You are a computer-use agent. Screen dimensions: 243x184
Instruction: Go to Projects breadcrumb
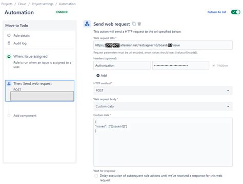pos(7,4)
